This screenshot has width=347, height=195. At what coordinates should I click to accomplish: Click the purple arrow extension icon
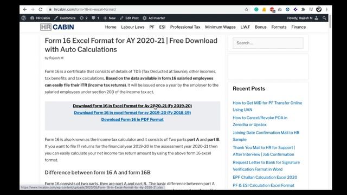295,10
